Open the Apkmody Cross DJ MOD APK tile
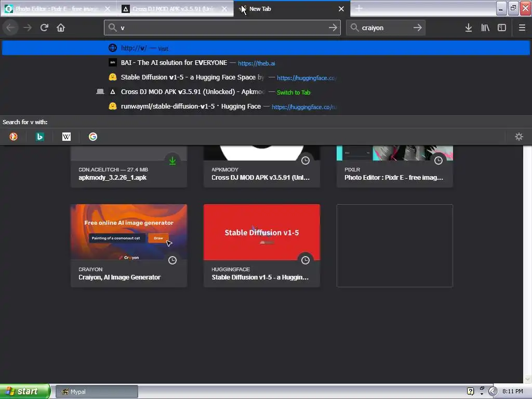This screenshot has height=399, width=532. pyautogui.click(x=262, y=167)
